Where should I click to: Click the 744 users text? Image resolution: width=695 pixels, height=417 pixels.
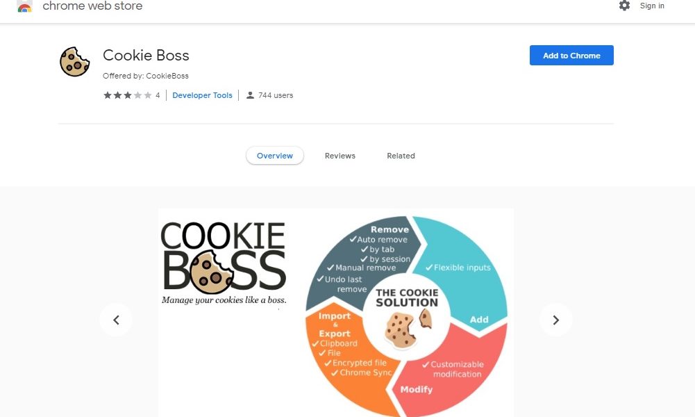[276, 95]
